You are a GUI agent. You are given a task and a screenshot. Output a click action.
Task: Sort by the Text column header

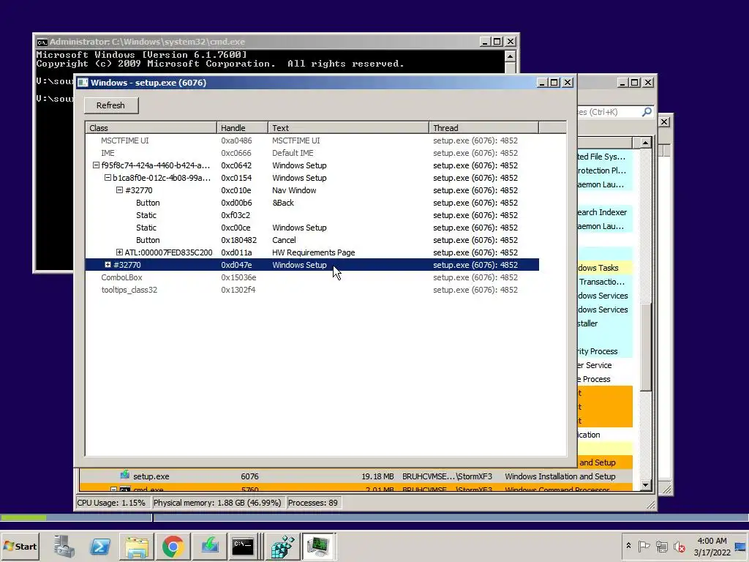tap(348, 127)
